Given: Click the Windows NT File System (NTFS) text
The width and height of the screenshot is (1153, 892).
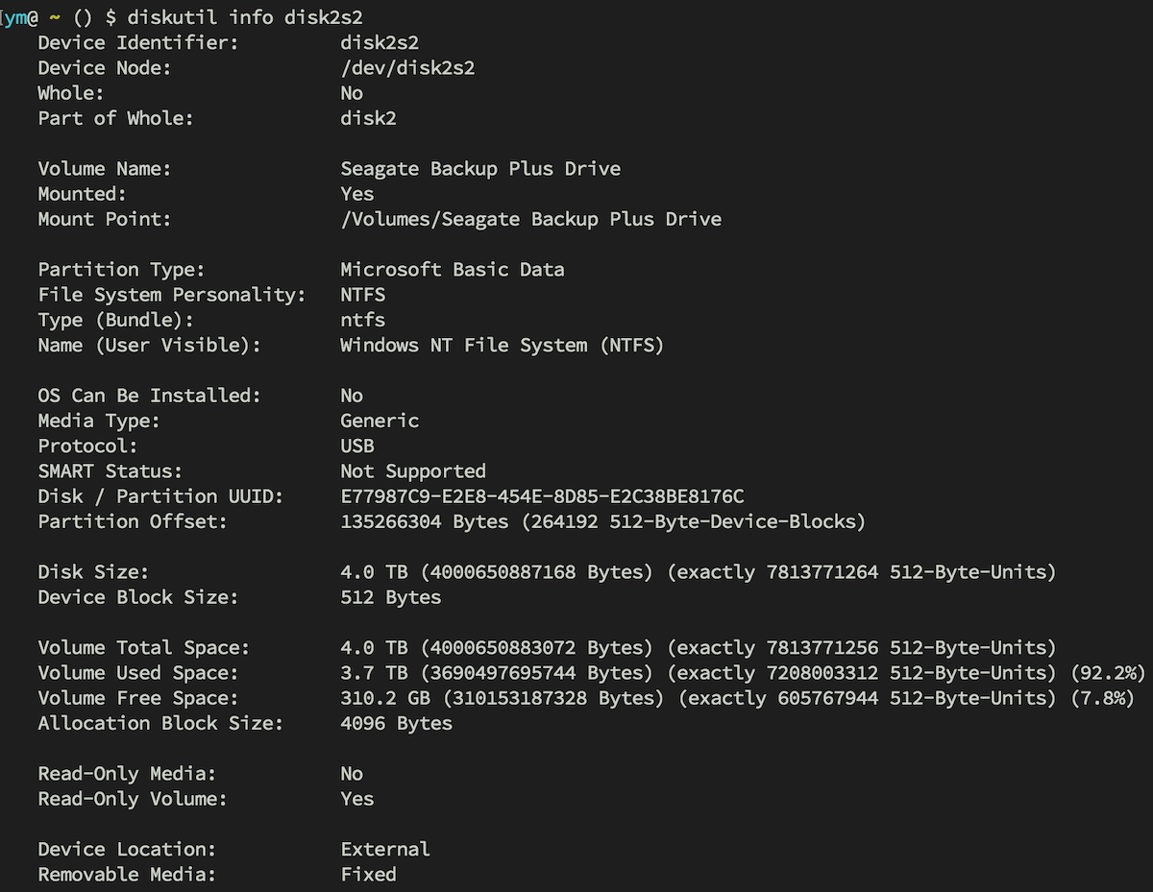Looking at the screenshot, I should tap(502, 346).
